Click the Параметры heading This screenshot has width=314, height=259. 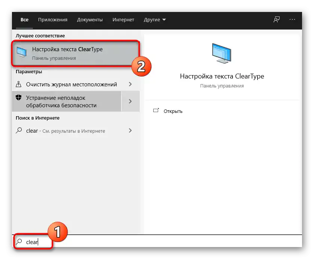point(29,72)
